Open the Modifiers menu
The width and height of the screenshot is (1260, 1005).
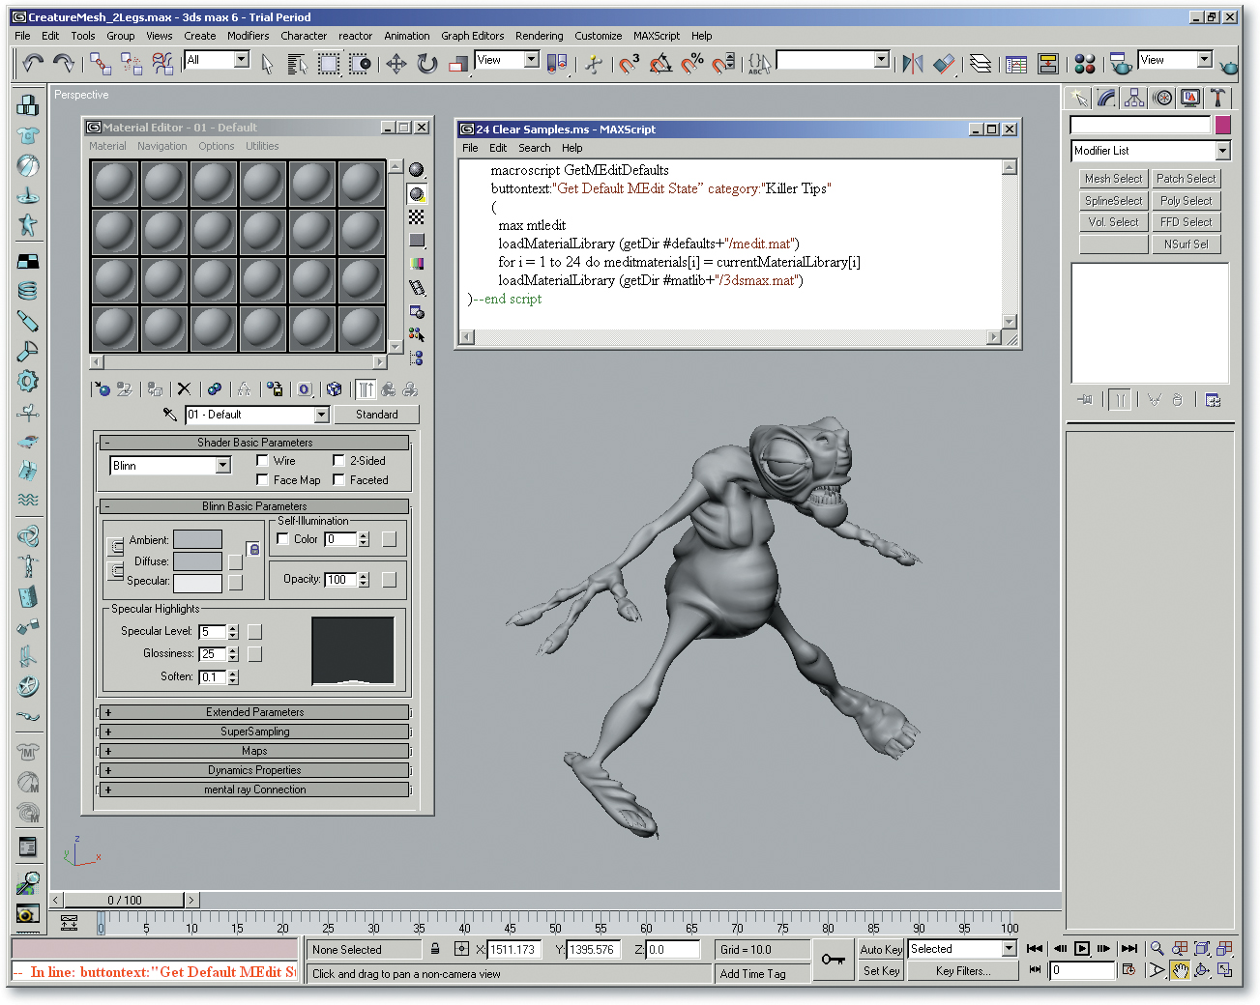coord(249,36)
